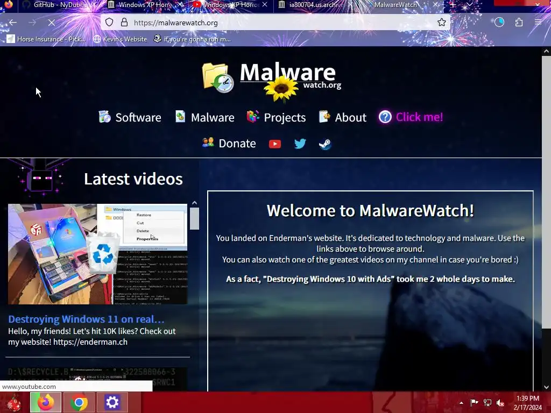The height and width of the screenshot is (413, 551).
Task: Click the Action Center flag icon
Action: (x=474, y=403)
